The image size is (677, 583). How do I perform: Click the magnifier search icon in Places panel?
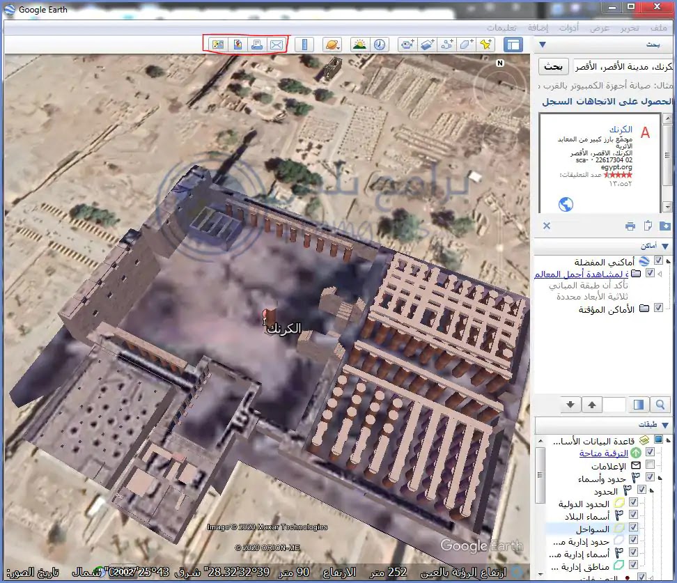tap(660, 405)
